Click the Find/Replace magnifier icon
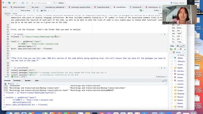This screenshot has width=203, height=114. coord(37,10)
